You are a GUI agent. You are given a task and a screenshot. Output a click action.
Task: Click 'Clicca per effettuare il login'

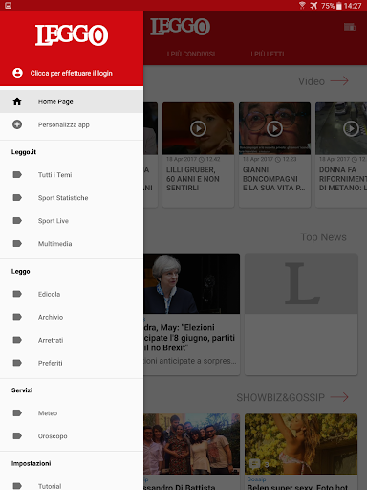pyautogui.click(x=72, y=73)
